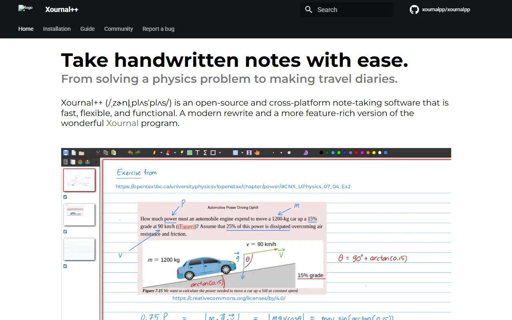Screen dimensions: 512x320
Task: Open the Pen tool dropdown arrow
Action: [x=161, y=153]
